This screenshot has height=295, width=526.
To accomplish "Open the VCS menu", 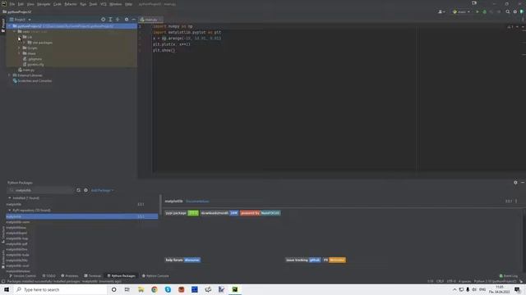I will pyautogui.click(x=104, y=4).
